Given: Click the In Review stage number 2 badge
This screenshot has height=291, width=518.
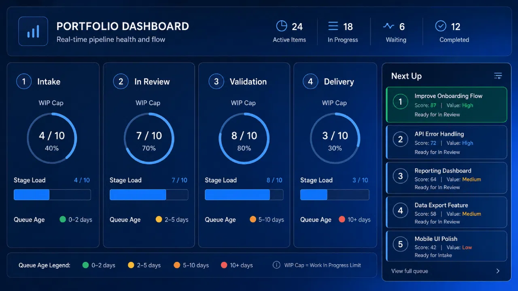Looking at the screenshot, I should [121, 82].
